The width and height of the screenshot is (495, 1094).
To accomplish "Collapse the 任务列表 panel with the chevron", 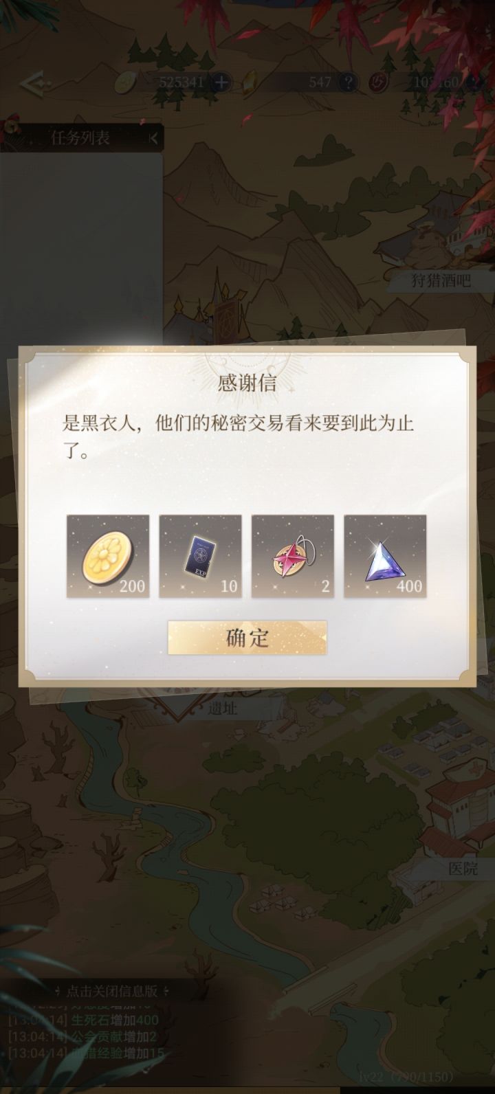I will [x=153, y=138].
